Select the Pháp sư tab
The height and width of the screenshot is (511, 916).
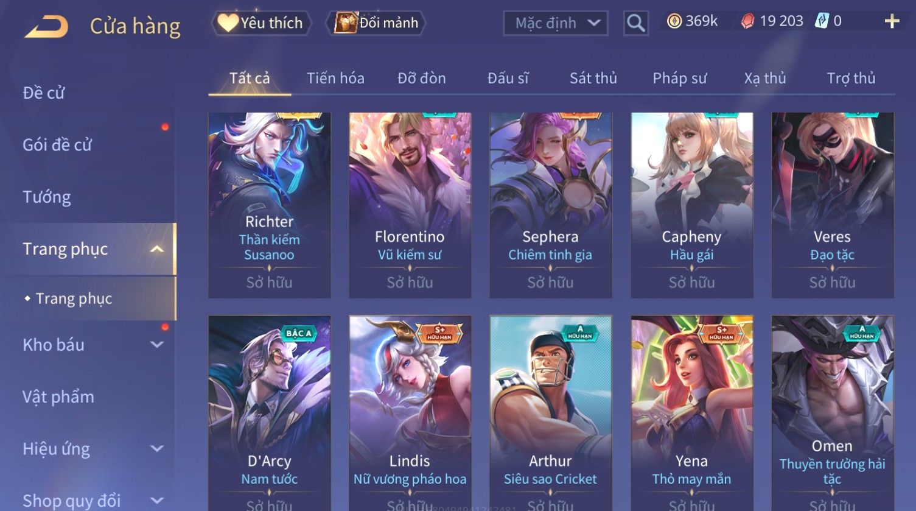coord(680,79)
